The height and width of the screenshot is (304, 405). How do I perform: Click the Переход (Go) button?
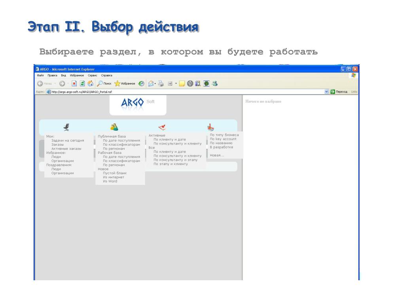[339, 92]
